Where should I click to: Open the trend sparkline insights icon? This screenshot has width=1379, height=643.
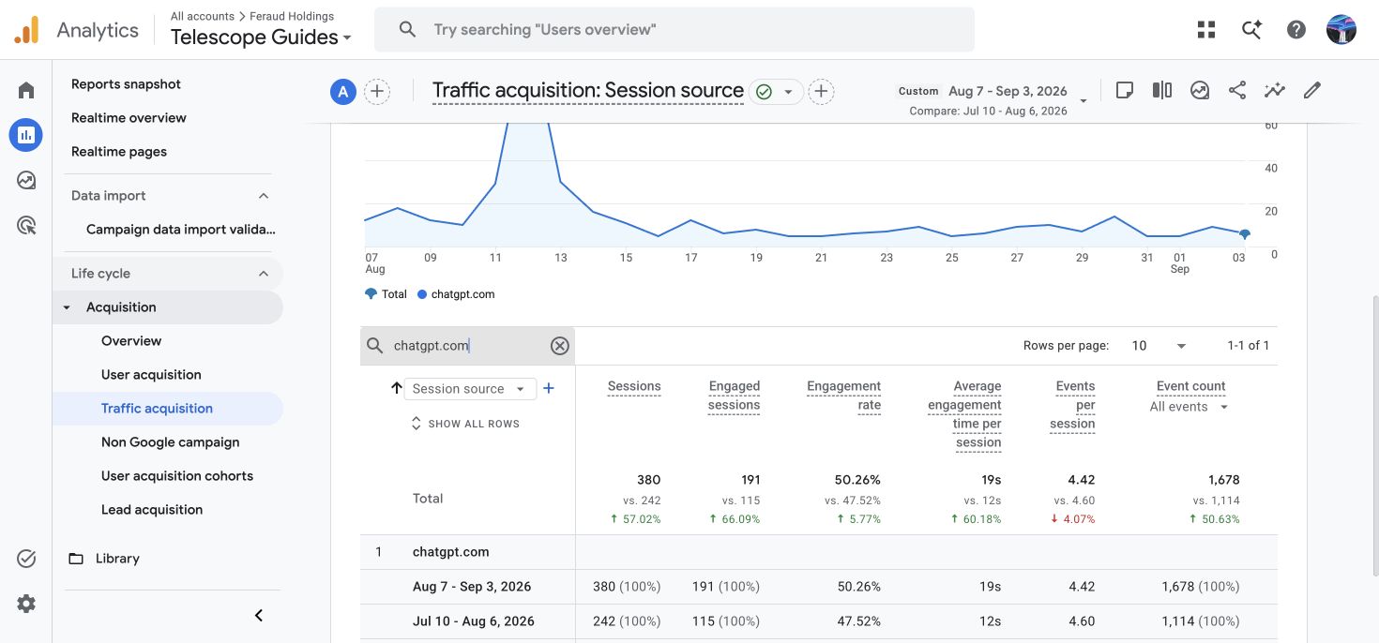[x=1275, y=90]
